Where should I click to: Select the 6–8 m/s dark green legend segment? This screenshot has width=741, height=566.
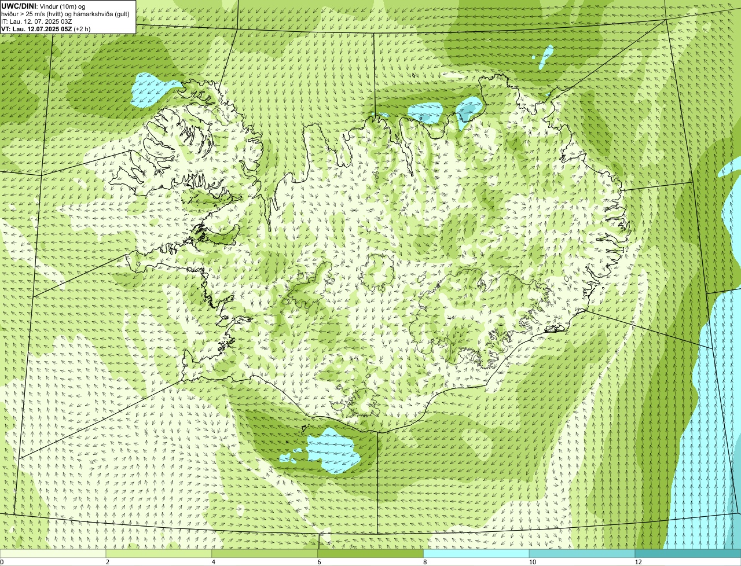click(x=370, y=554)
